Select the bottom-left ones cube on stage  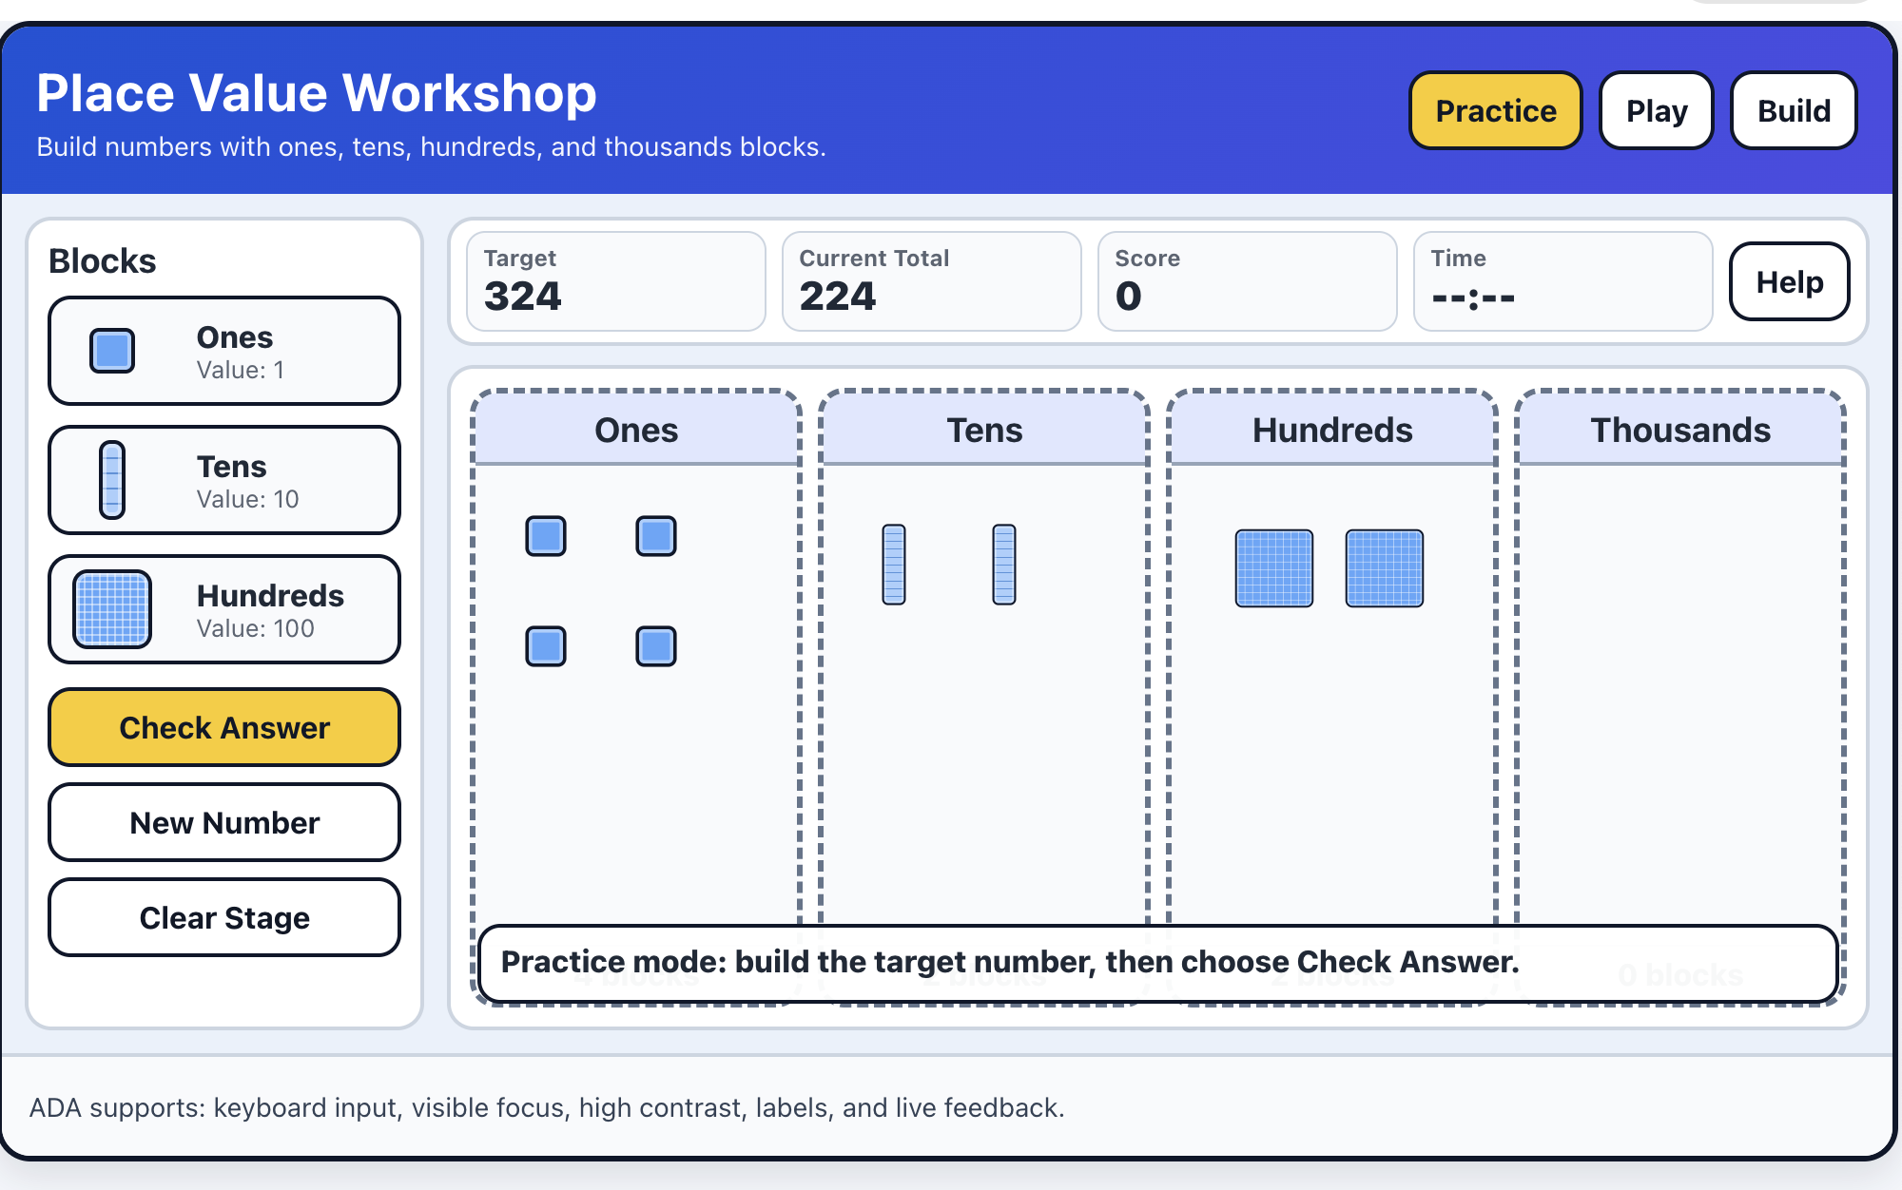(546, 646)
